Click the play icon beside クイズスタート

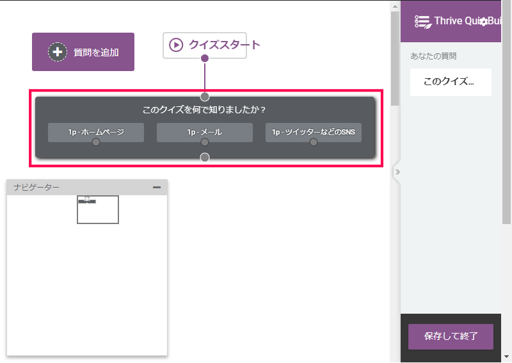pyautogui.click(x=175, y=45)
